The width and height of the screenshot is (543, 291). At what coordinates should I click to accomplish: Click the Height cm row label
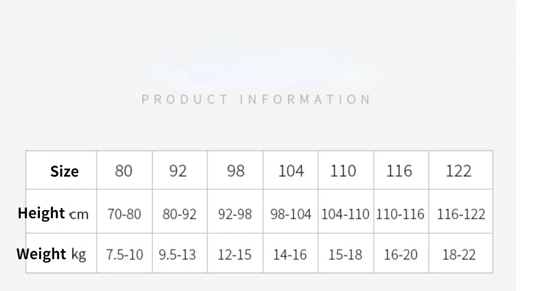53,213
